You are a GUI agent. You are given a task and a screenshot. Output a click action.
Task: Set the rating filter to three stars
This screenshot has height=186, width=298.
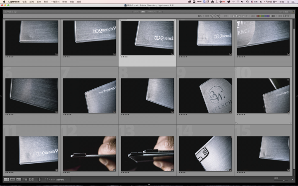tap(240, 16)
